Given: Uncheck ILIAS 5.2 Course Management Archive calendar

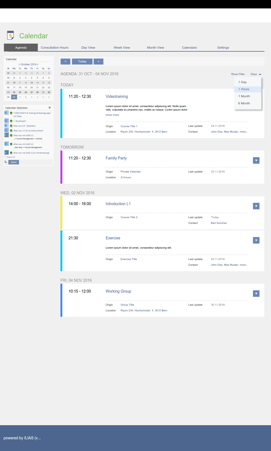Looking at the screenshot, I should (x=6, y=135).
